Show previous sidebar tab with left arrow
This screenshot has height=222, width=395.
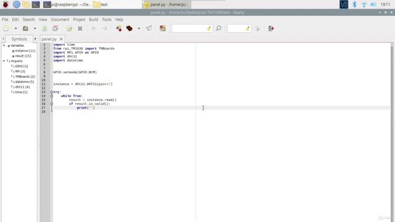pyautogui.click(x=3, y=39)
